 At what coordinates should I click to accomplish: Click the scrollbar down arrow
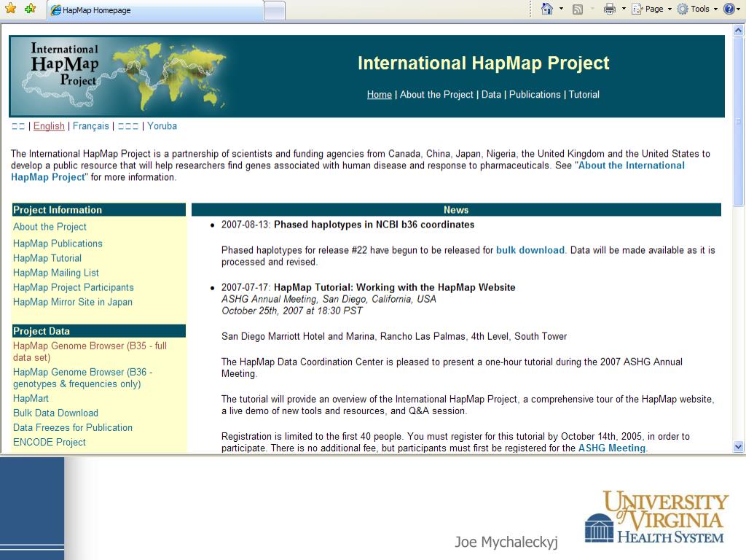pyautogui.click(x=739, y=447)
